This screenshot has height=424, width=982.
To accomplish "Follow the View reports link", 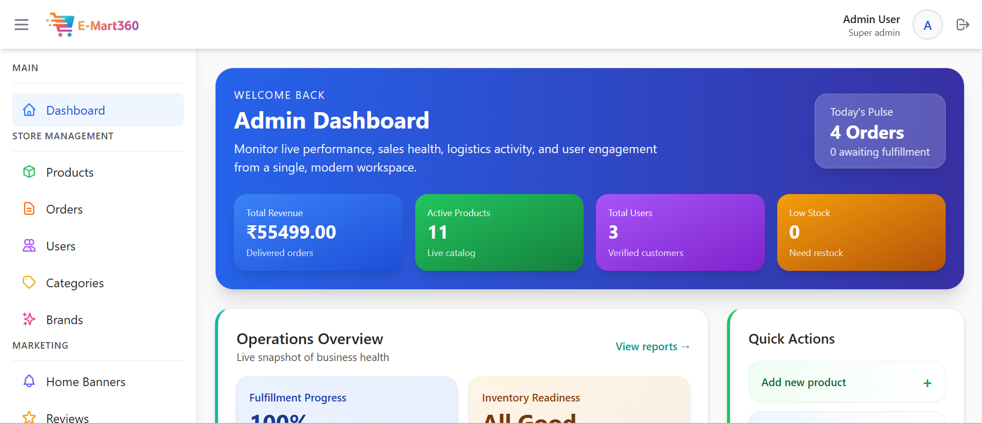I will coord(652,347).
